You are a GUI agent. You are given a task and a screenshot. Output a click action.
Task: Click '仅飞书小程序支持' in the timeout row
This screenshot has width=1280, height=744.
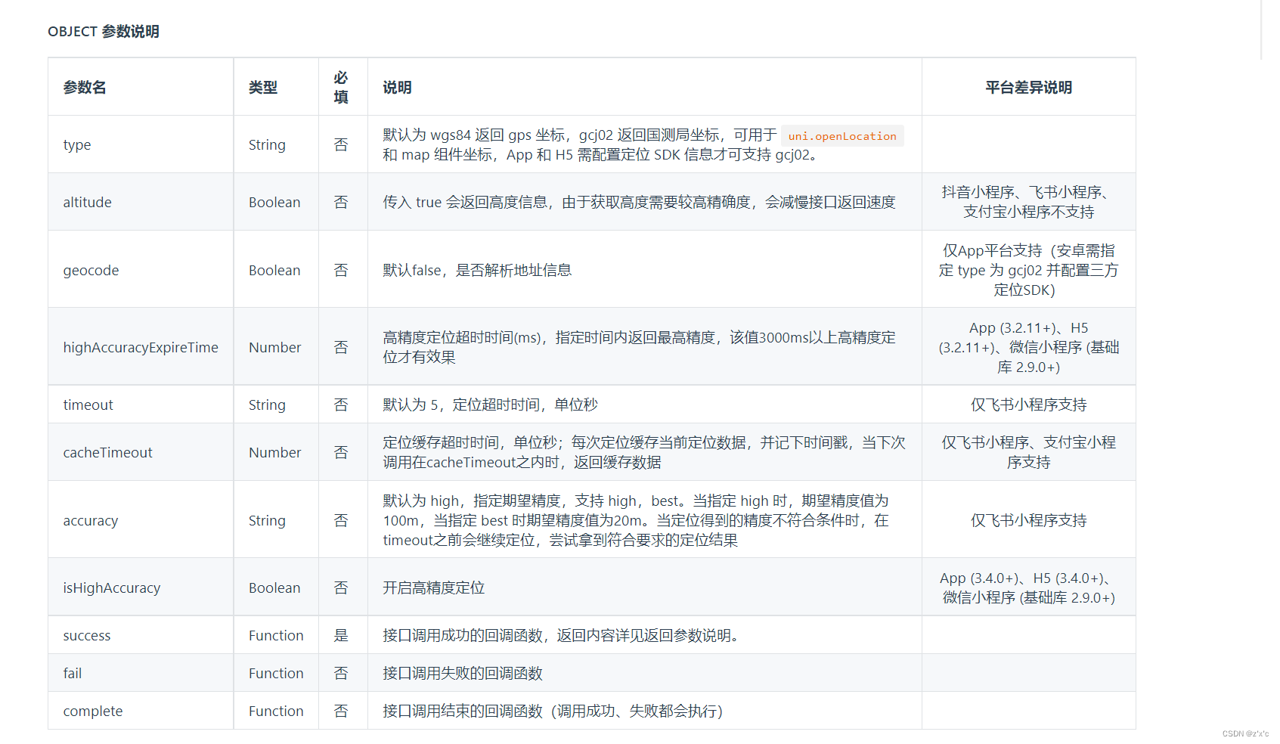(1029, 405)
